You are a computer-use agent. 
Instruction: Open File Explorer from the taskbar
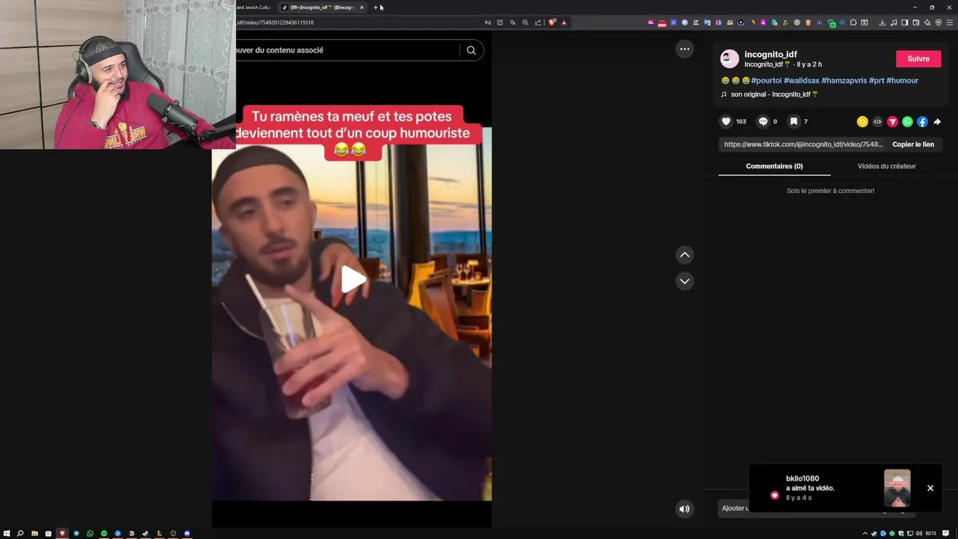pyautogui.click(x=34, y=534)
